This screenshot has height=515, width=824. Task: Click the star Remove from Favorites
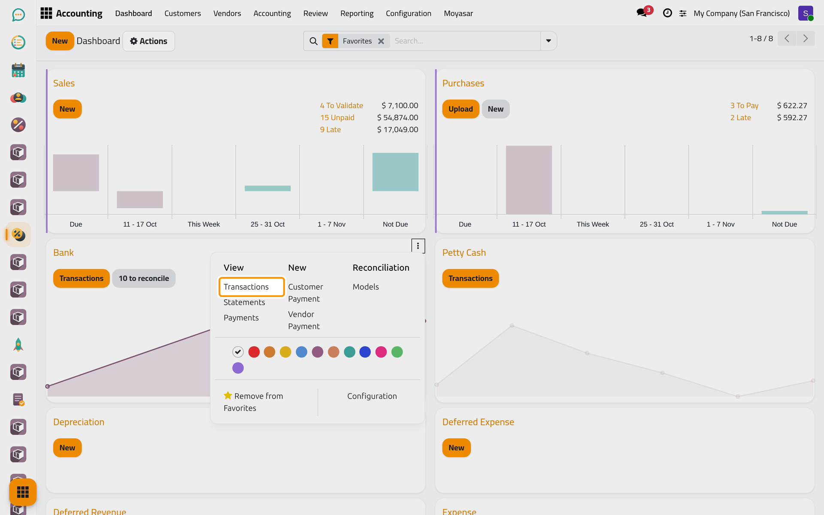point(253,402)
